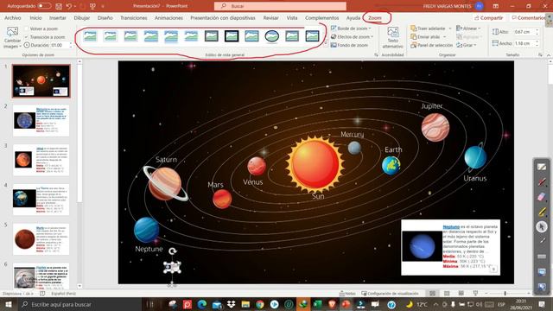553x311 pixels.
Task: Open Enviar atrás dropdown arrow
Action: (x=444, y=36)
